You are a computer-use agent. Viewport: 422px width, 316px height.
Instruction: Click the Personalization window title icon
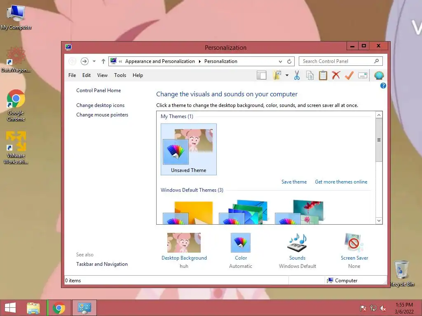tap(68, 47)
